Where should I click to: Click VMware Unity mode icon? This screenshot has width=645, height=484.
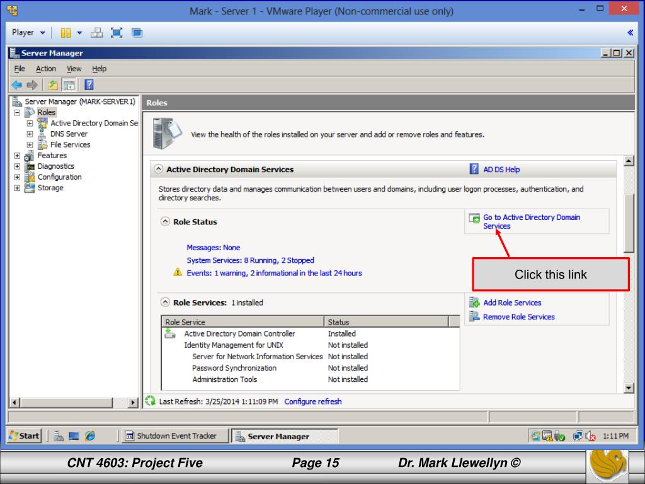click(x=137, y=33)
